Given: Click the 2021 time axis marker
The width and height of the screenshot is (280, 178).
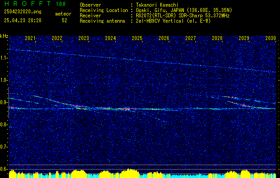Looking at the screenshot, I should tap(30, 38).
